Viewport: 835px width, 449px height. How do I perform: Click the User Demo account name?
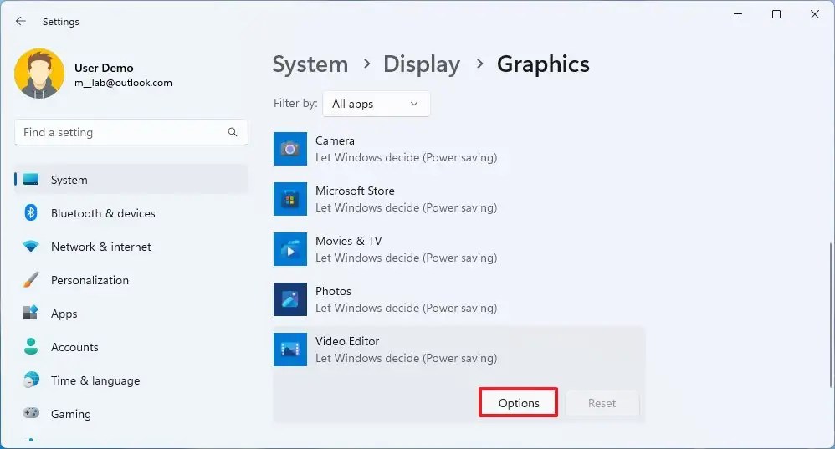(x=104, y=68)
